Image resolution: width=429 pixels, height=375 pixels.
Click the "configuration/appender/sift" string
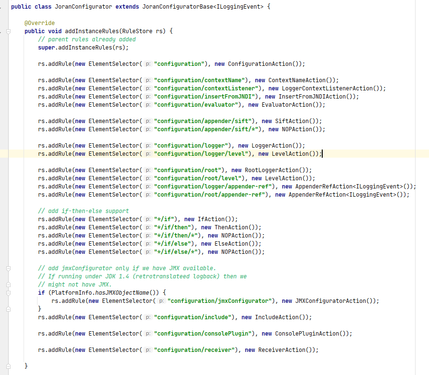(x=203, y=121)
